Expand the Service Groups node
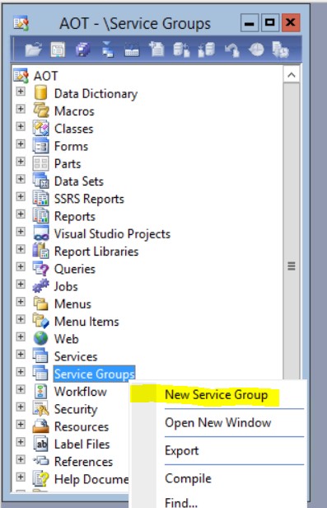 [21, 372]
